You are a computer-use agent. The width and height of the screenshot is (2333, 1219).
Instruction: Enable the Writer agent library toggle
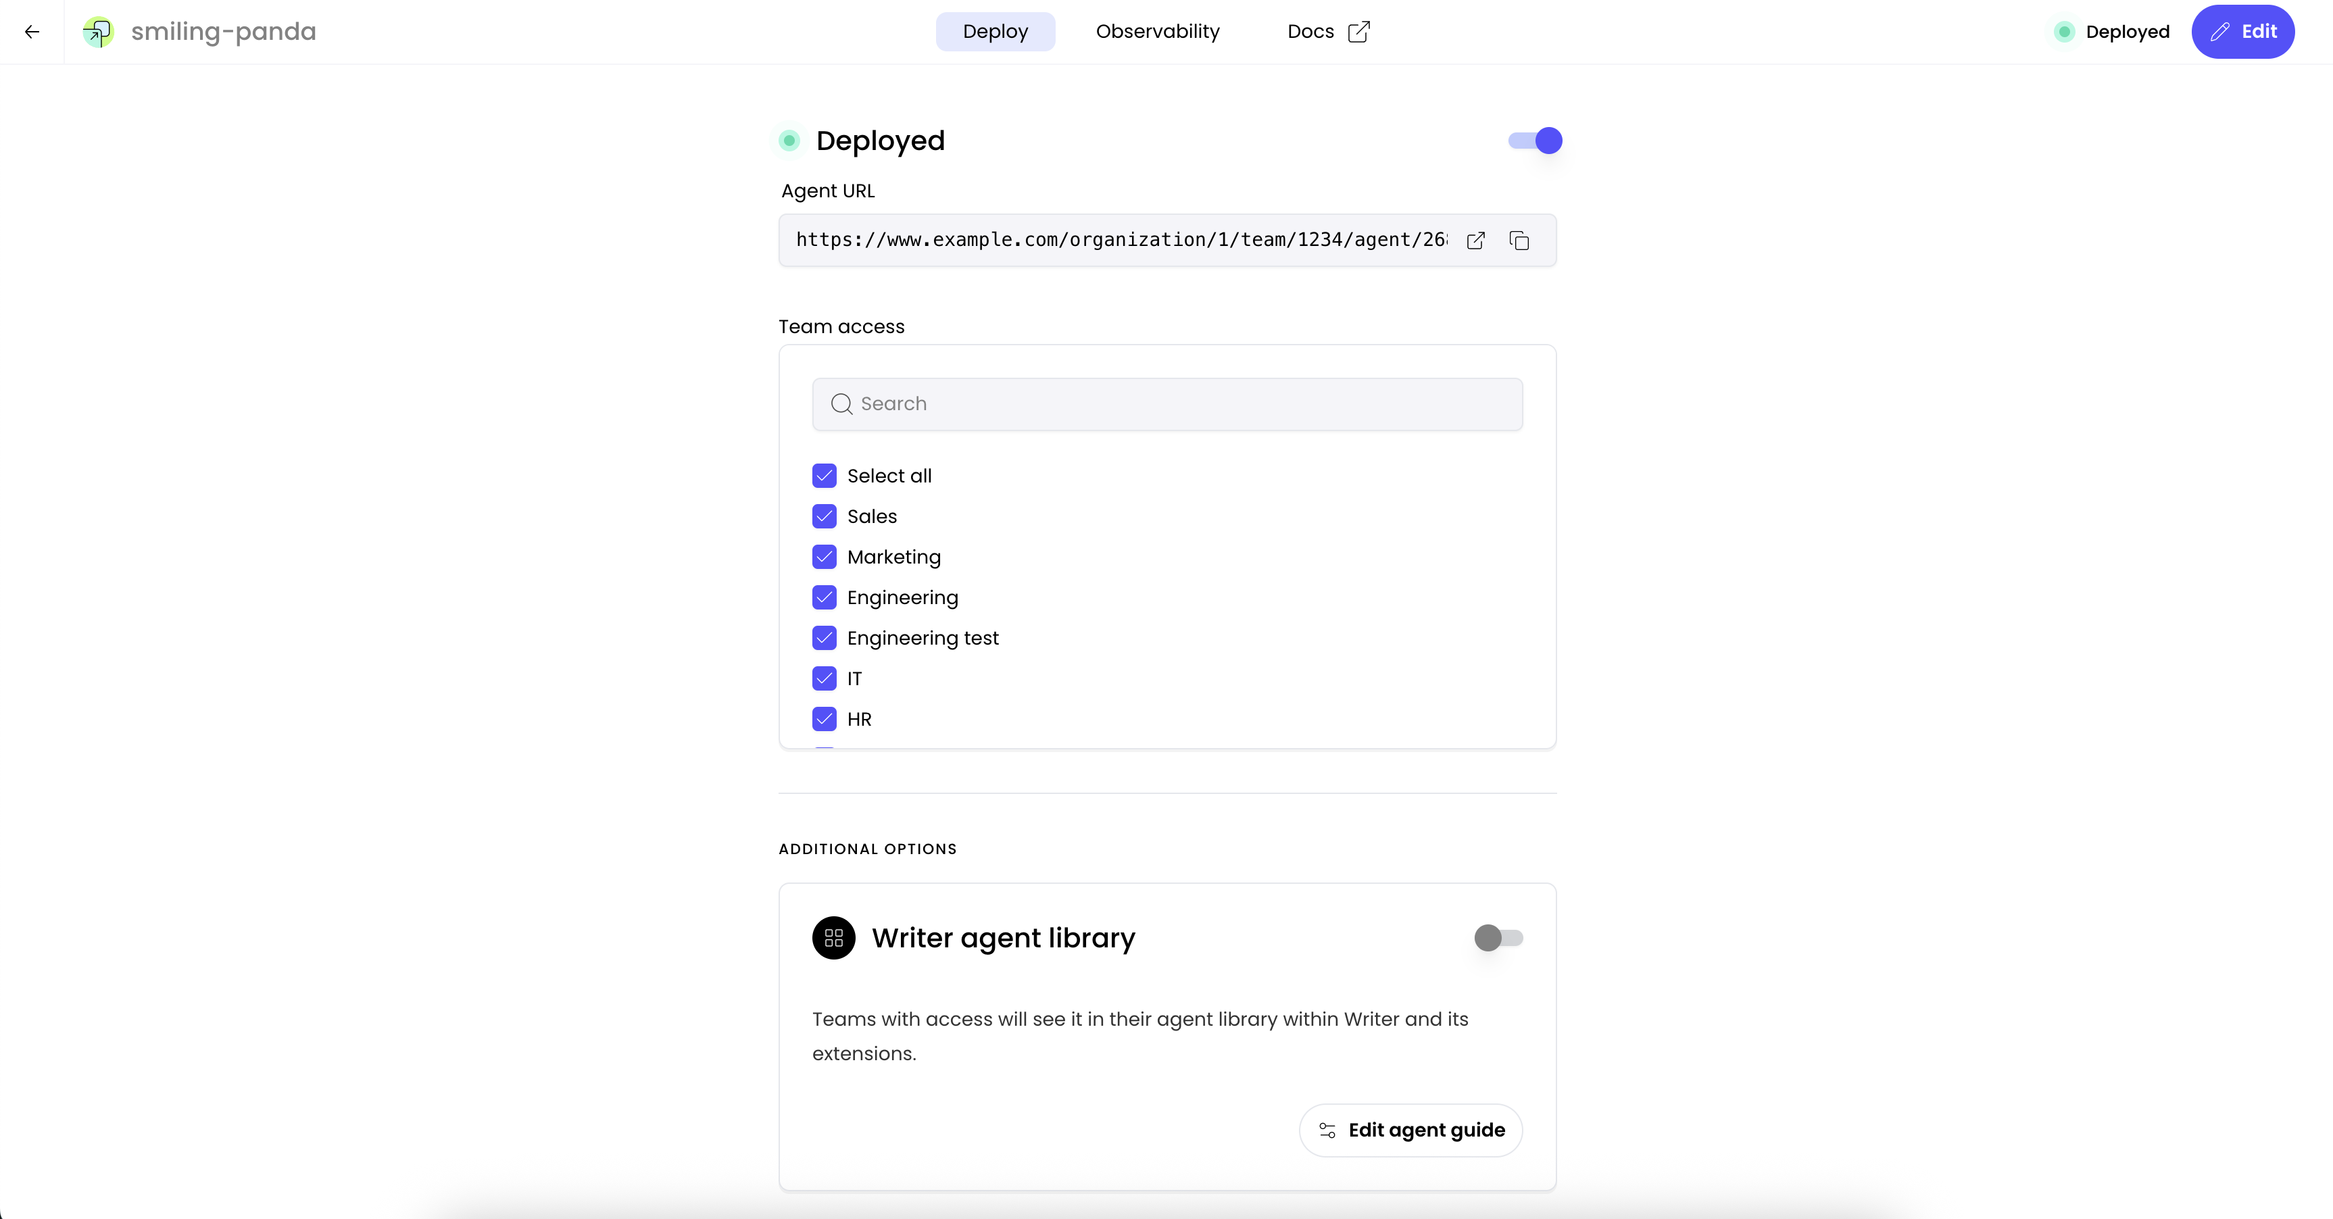coord(1498,937)
